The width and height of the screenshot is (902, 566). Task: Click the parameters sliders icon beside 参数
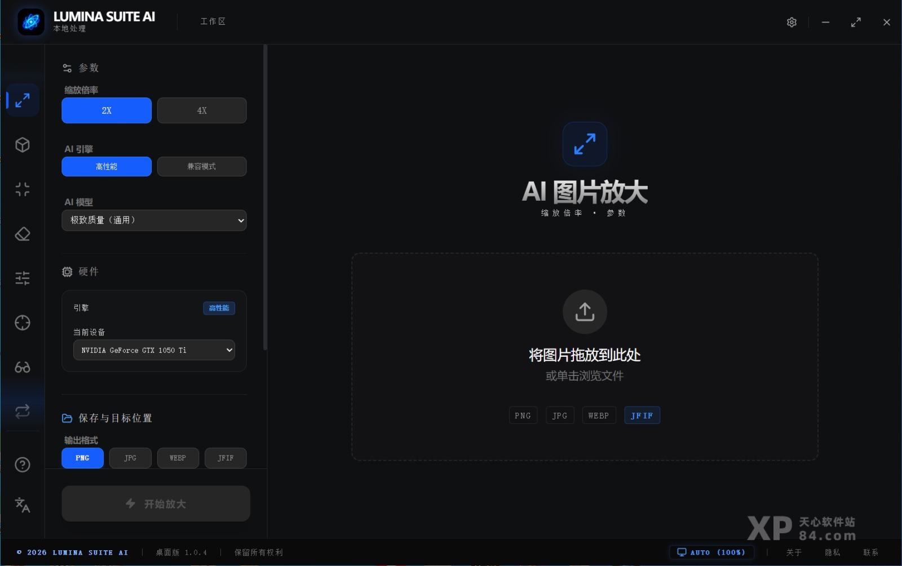[x=67, y=68]
